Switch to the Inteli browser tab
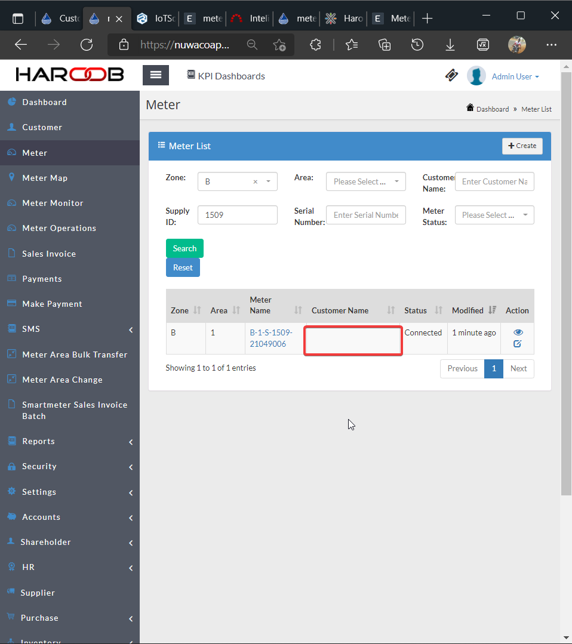 250,19
